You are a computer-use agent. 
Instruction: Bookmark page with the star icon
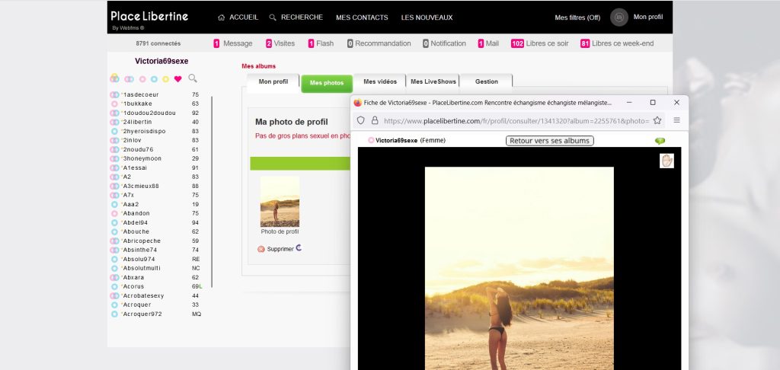(x=657, y=120)
